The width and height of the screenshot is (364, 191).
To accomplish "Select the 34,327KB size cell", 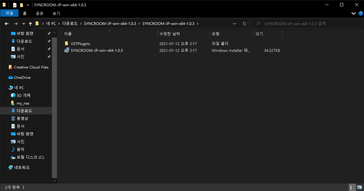I will coord(272,50).
